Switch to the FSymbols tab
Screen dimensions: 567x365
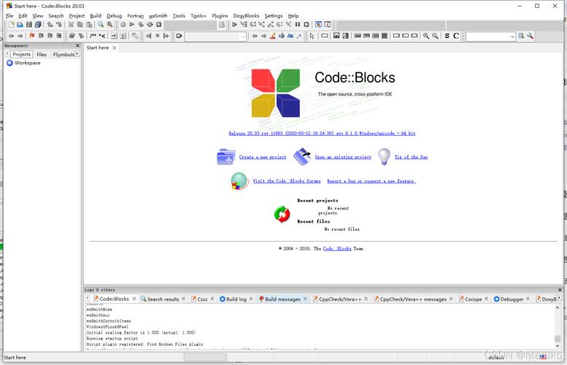pyautogui.click(x=63, y=54)
